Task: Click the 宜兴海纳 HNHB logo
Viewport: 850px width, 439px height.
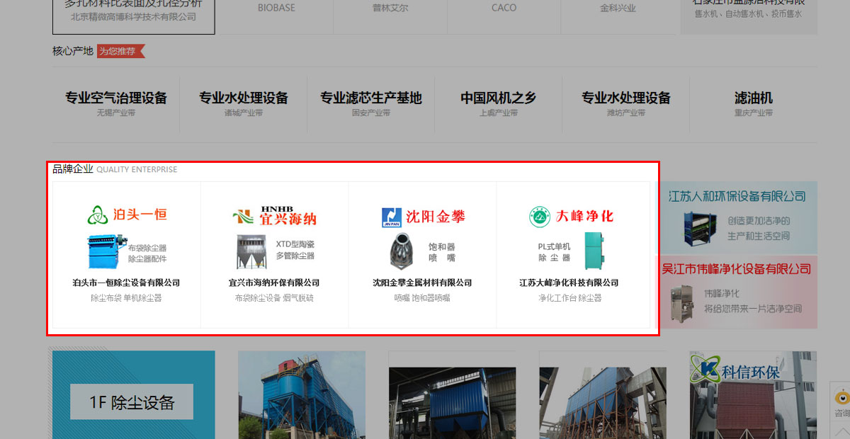Action: pos(274,216)
